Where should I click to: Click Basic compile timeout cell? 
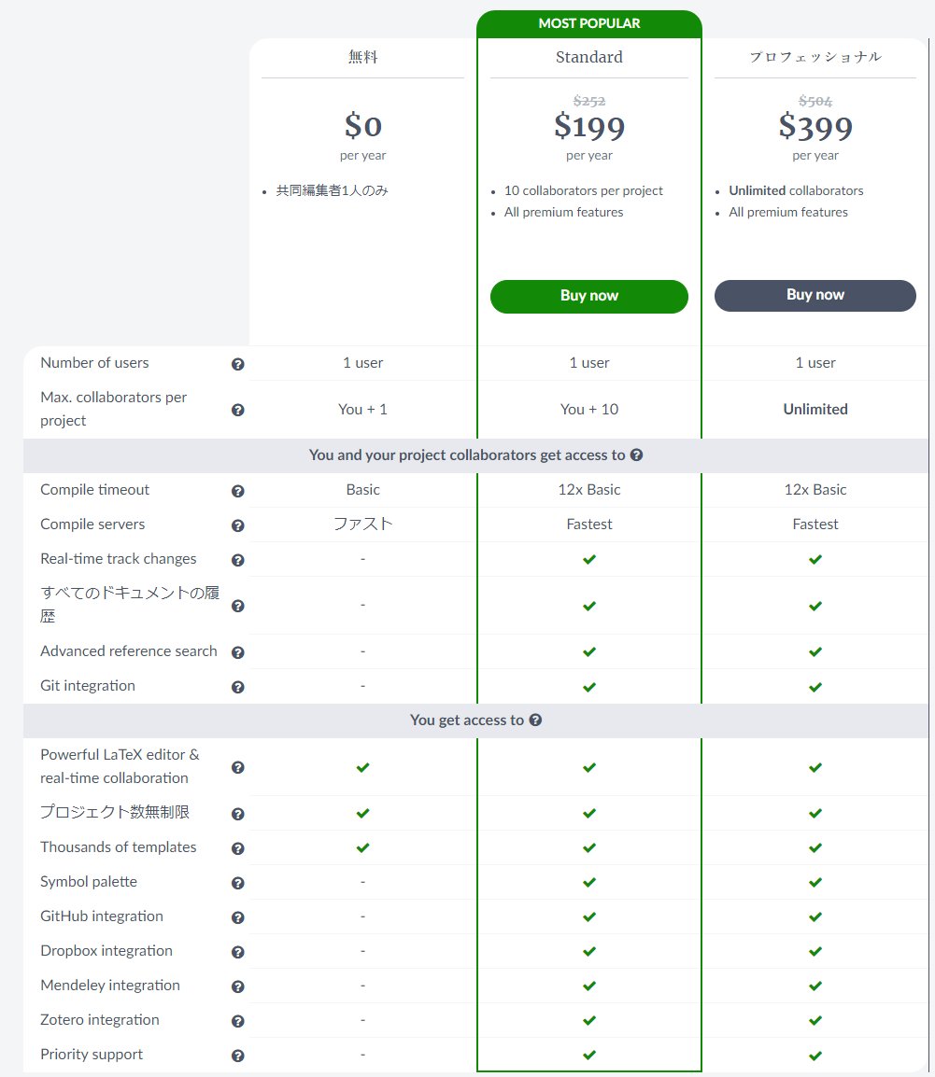(x=363, y=490)
